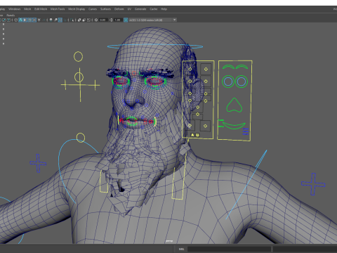Open the Deform menu
The image size is (337, 253).
click(119, 9)
